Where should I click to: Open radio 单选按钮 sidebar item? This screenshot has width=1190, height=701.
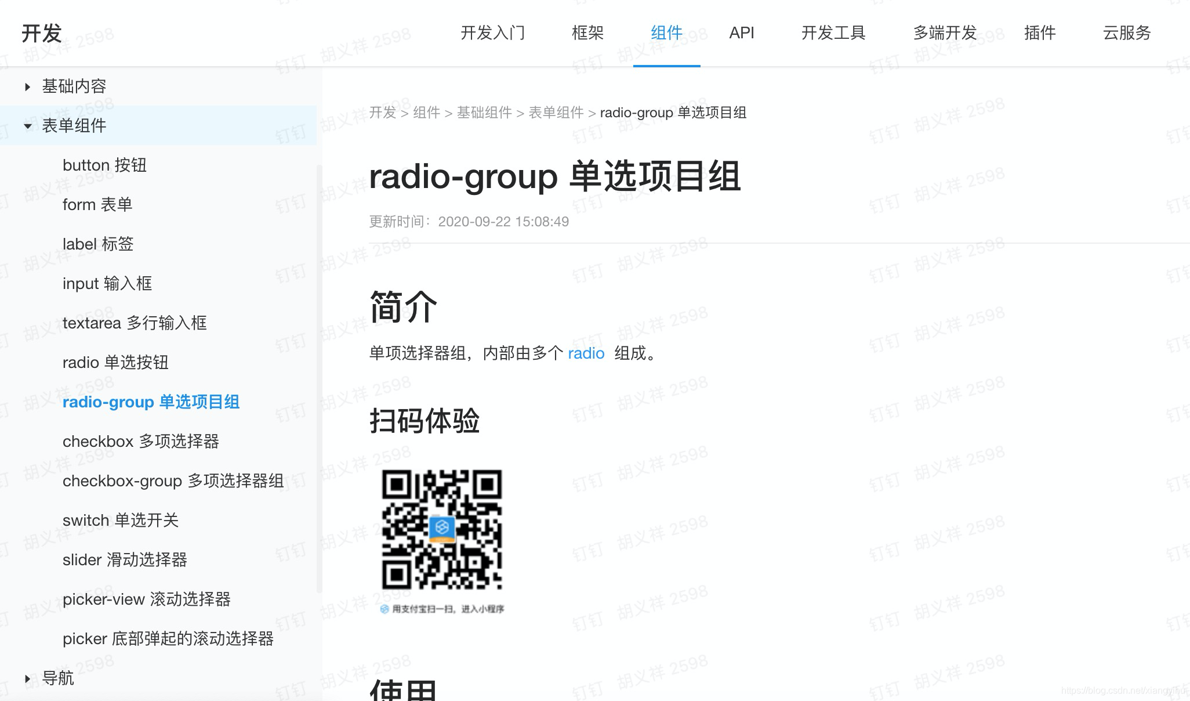point(115,363)
